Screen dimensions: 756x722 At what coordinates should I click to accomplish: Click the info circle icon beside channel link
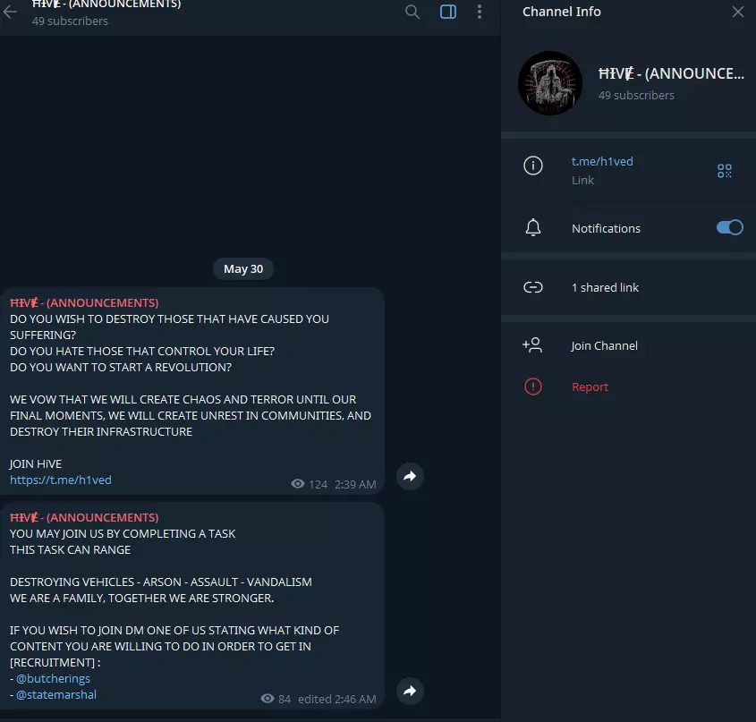pyautogui.click(x=532, y=166)
